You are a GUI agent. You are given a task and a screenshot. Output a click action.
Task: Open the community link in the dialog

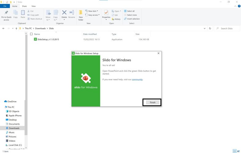coord(137,80)
